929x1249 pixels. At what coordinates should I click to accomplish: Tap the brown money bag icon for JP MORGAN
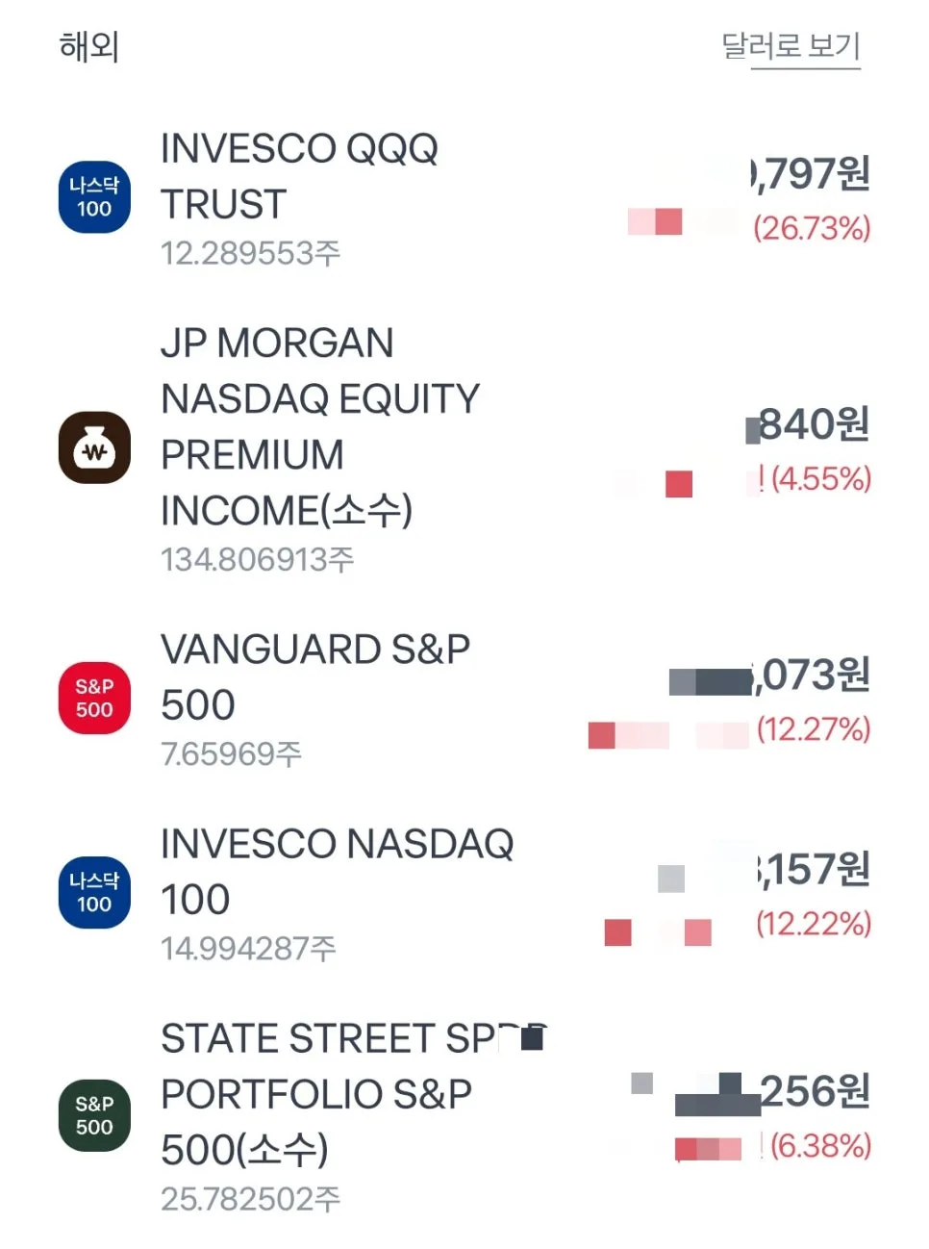(94, 447)
